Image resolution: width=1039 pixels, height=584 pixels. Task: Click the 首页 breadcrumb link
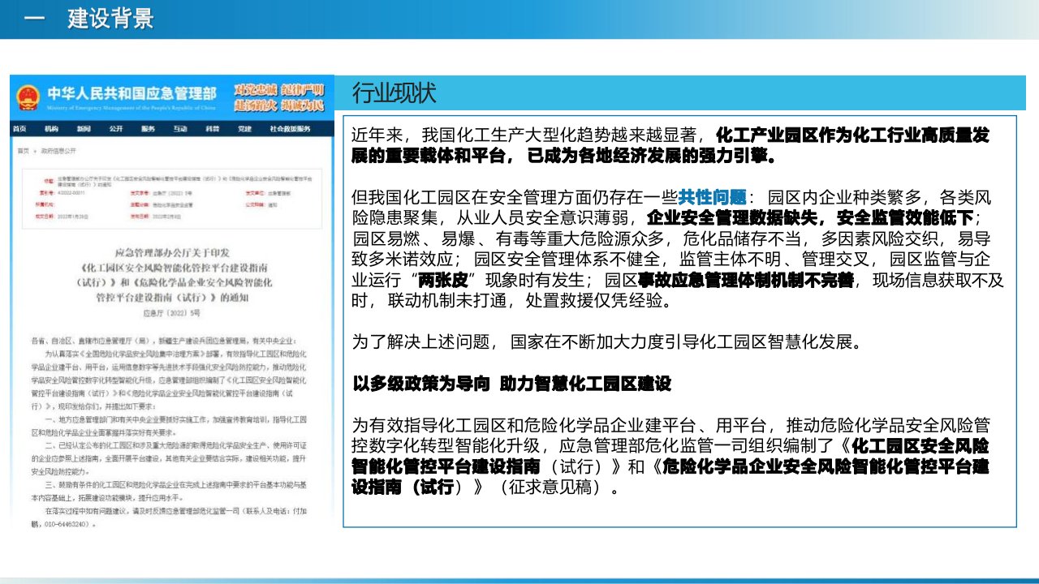point(22,151)
